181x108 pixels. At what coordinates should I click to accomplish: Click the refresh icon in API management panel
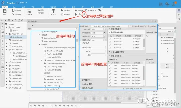click(x=29, y=25)
